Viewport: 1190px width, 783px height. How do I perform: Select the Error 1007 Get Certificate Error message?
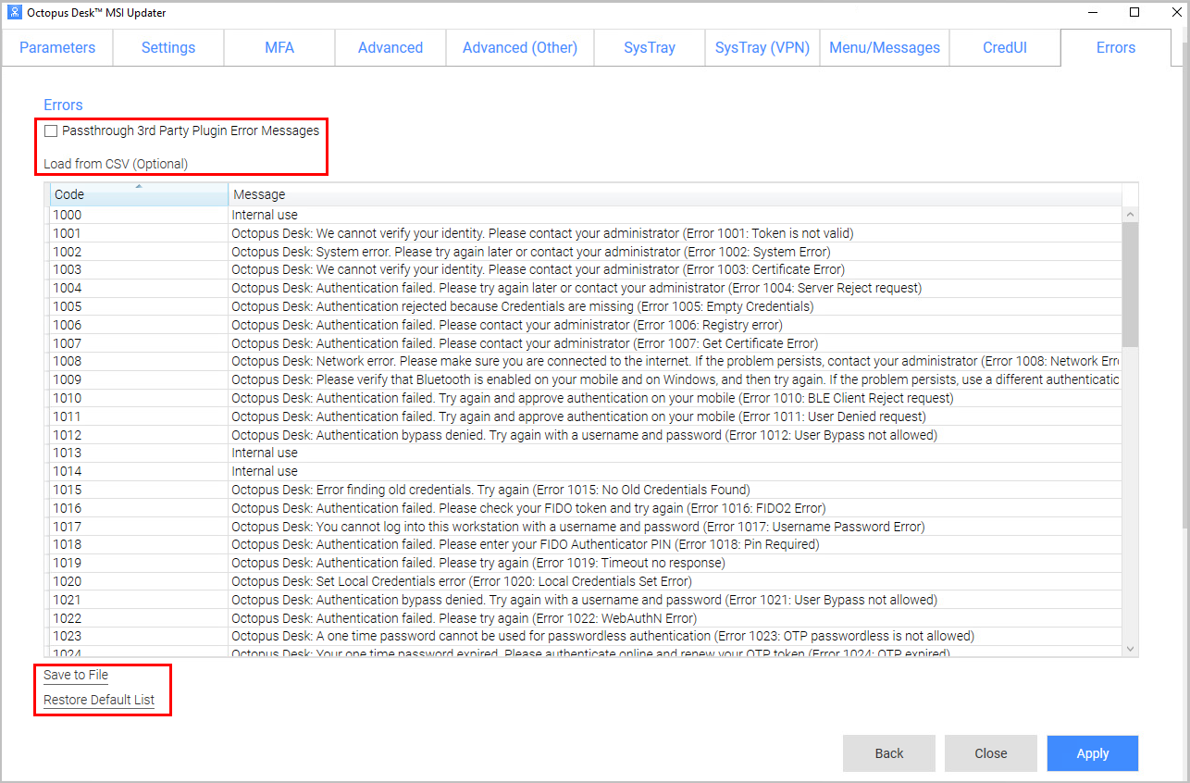click(676, 343)
